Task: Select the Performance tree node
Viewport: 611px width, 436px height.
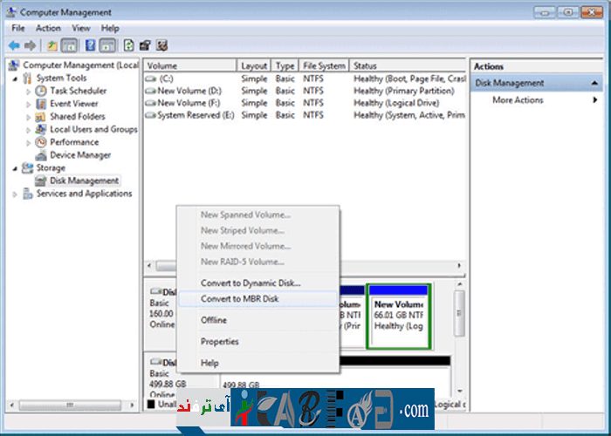Action: (74, 142)
